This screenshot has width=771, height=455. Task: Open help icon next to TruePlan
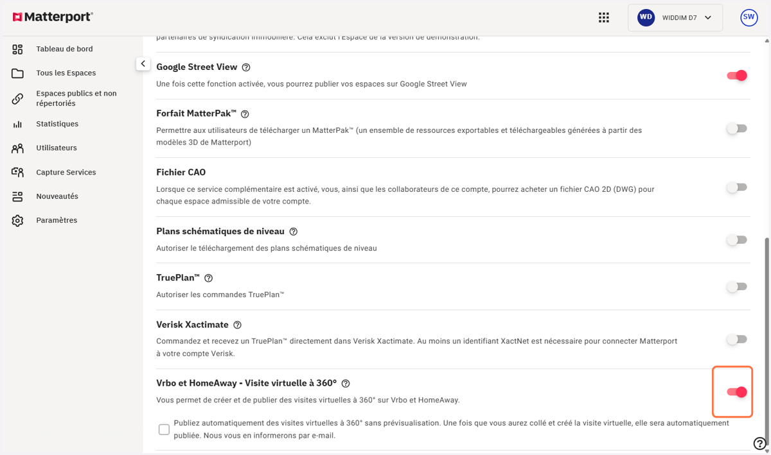pyautogui.click(x=208, y=279)
